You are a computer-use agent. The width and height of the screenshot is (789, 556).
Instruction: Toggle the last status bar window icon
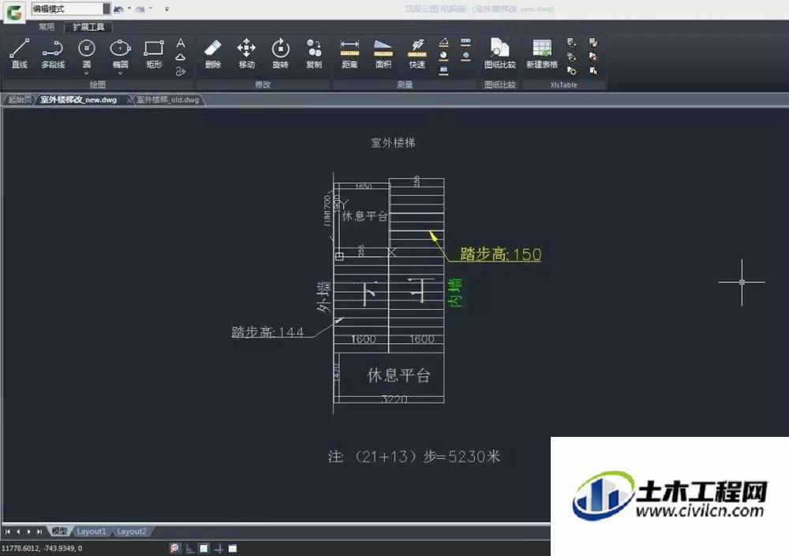click(x=233, y=548)
